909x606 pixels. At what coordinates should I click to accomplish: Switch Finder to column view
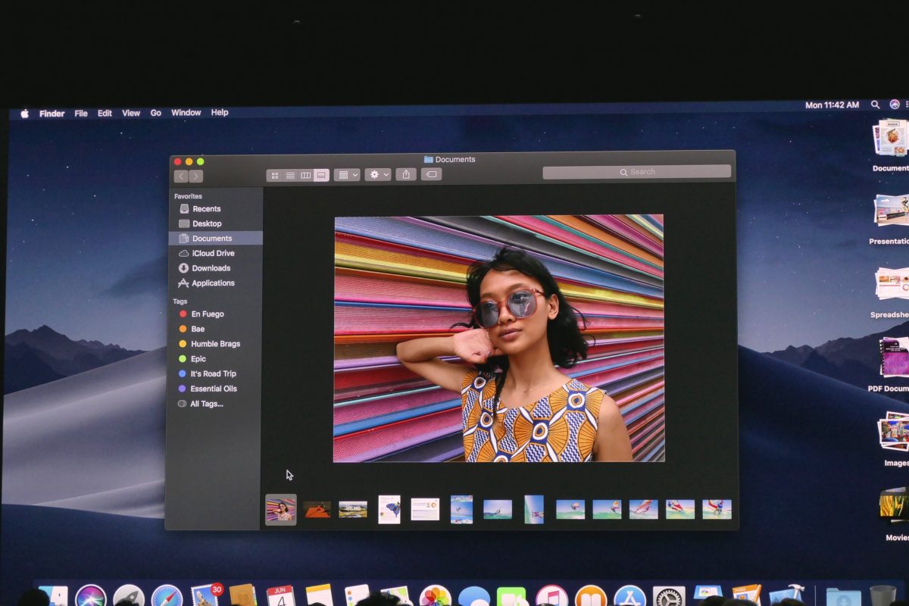click(306, 175)
